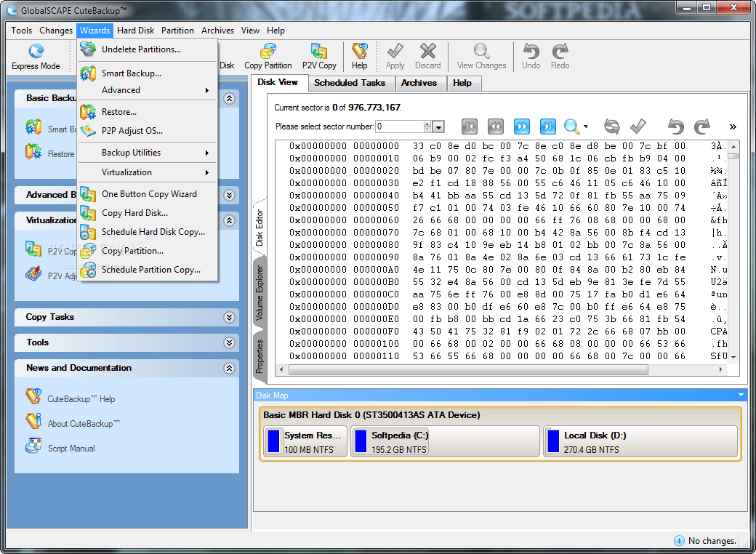Click the Apply checkmark toolbar icon
Screen dimensions: 756x554
[395, 51]
